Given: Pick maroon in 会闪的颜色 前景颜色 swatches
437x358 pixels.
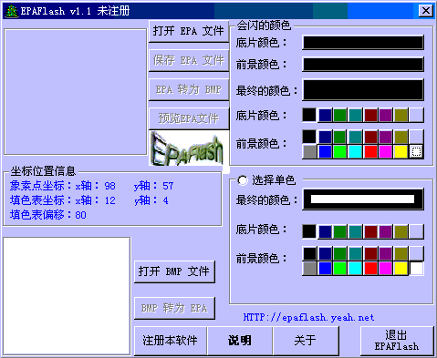Looking at the screenshot, I should [370, 137].
